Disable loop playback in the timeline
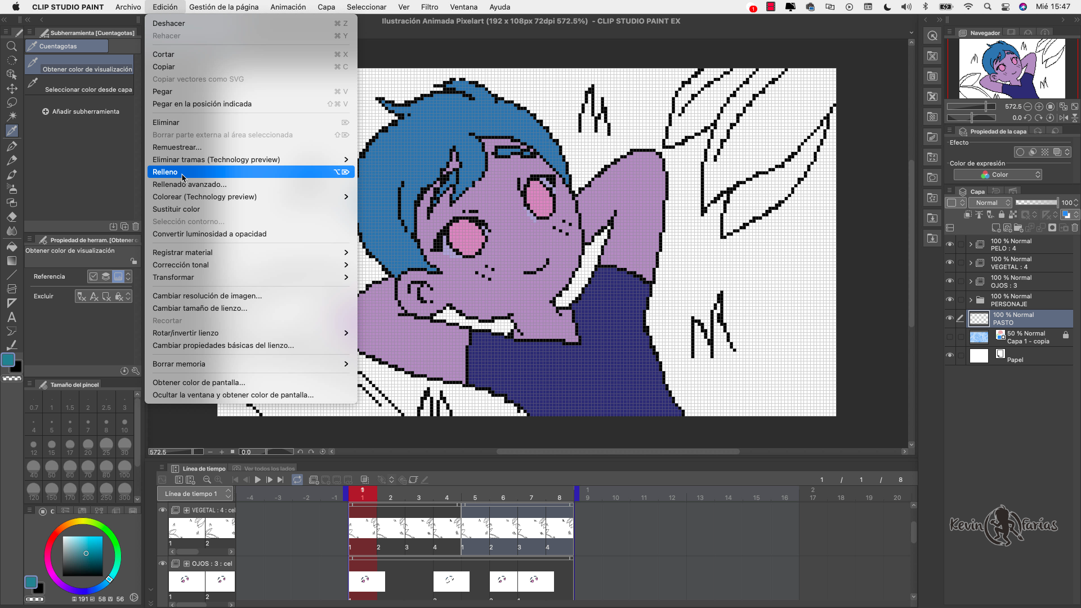This screenshot has height=608, width=1081. point(297,480)
